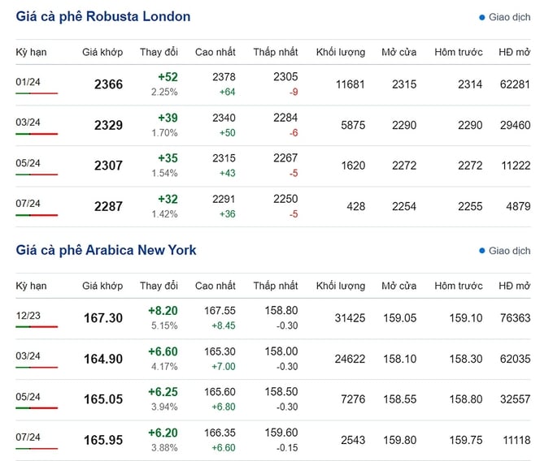Click Arabica volume 31425
This screenshot has width=553, height=461.
[350, 318]
